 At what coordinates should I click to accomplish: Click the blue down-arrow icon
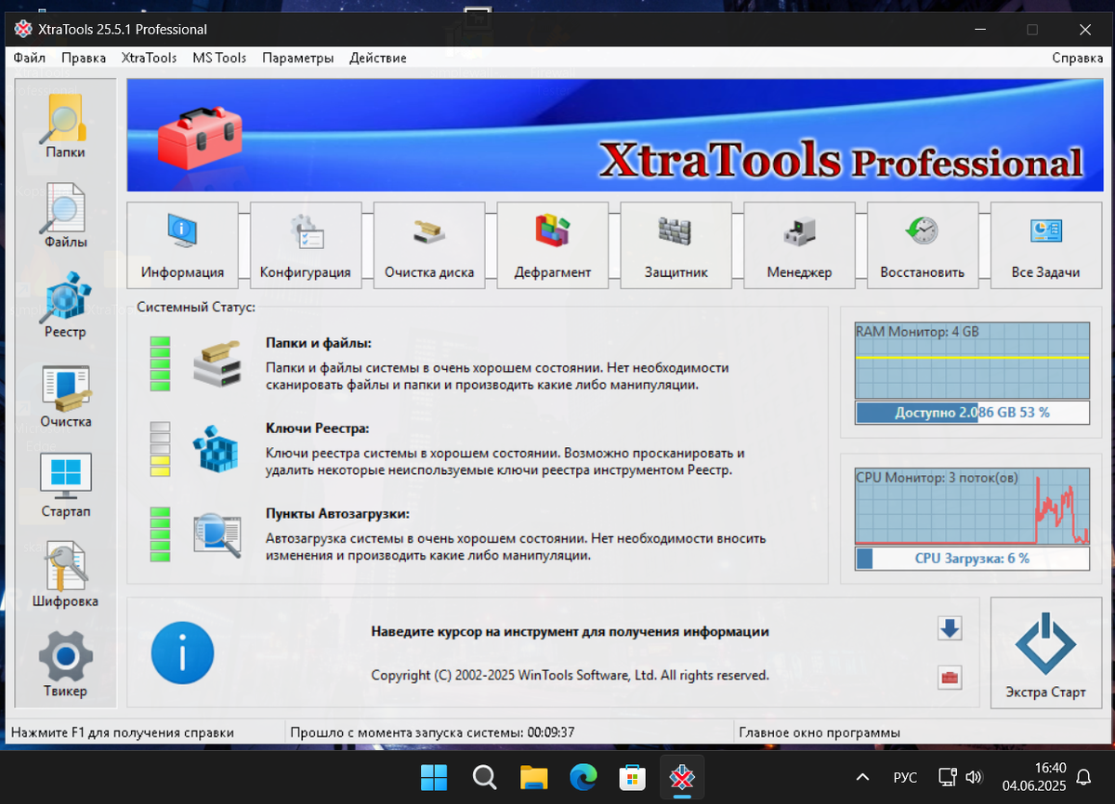coord(950,629)
